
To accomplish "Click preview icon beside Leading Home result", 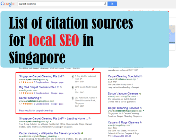I will point(90,118).
